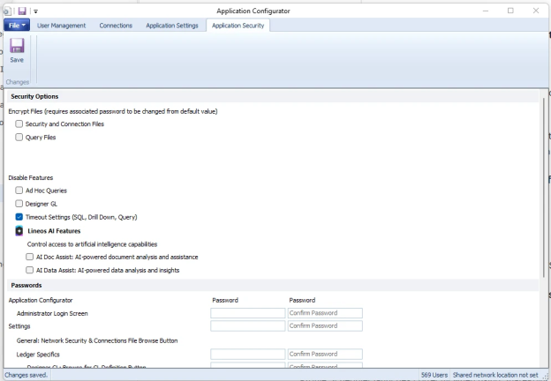Enable AI Doc Assist checkbox

(x=30, y=257)
